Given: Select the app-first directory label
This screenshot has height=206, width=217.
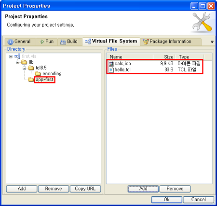Looking at the screenshot, I should point(44,80).
